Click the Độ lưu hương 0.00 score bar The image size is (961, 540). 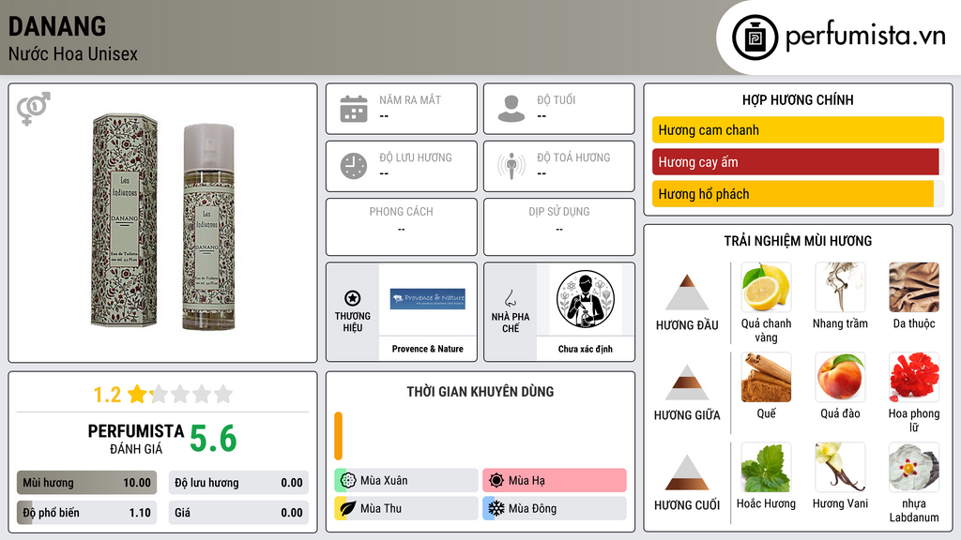[x=238, y=483]
